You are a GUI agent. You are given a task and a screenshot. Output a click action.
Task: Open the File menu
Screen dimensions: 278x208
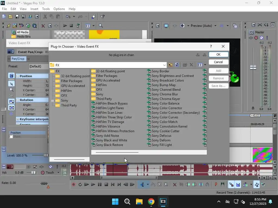coord(4,9)
